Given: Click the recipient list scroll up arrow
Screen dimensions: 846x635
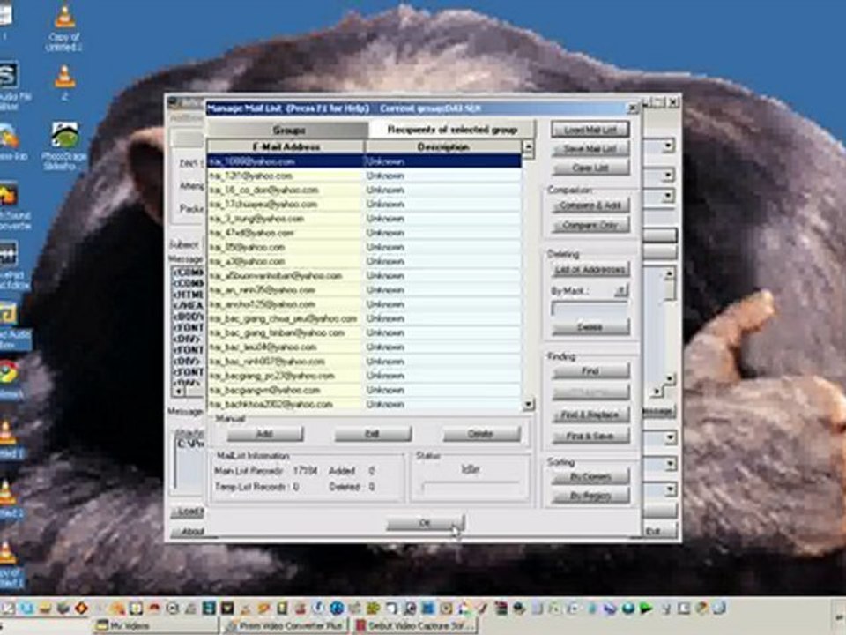Looking at the screenshot, I should [x=528, y=146].
